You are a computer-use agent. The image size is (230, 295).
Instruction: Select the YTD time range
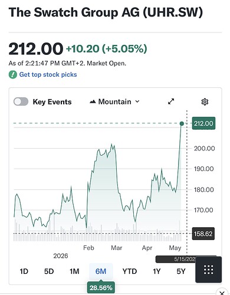[130, 271]
